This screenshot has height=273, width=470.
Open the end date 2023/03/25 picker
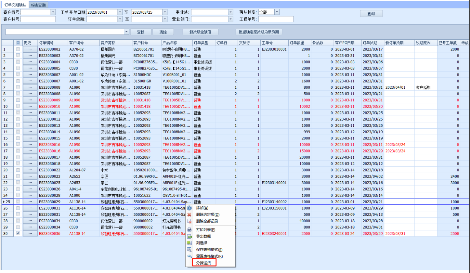165,12
